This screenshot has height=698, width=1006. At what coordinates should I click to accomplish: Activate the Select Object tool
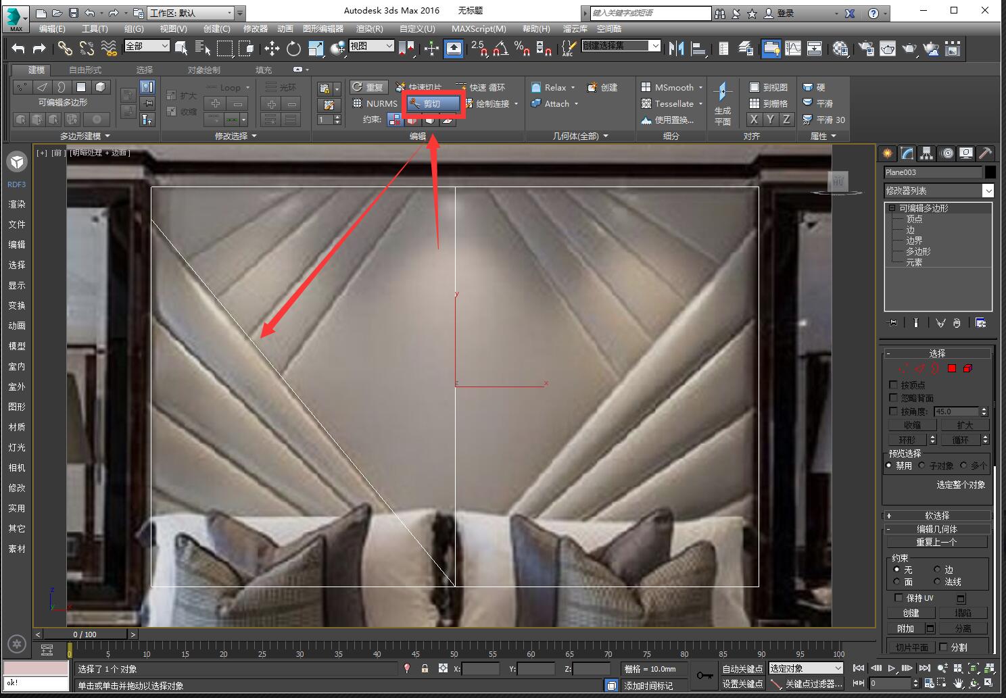coord(181,48)
